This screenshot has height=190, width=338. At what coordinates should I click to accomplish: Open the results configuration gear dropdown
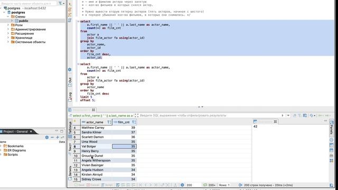[312, 116]
